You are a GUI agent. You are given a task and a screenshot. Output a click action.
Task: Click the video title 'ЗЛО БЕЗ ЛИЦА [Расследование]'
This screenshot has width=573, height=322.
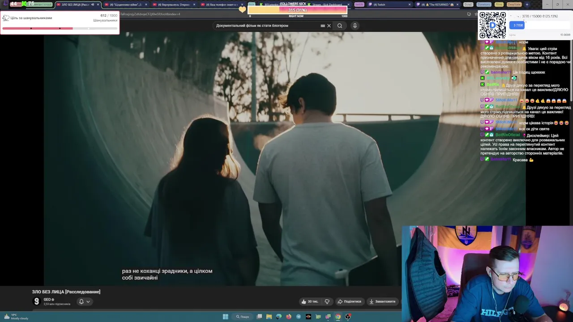tap(66, 292)
